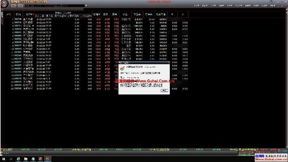Open the Windows Start menu
This screenshot has height=162, width=288.
[3, 159]
